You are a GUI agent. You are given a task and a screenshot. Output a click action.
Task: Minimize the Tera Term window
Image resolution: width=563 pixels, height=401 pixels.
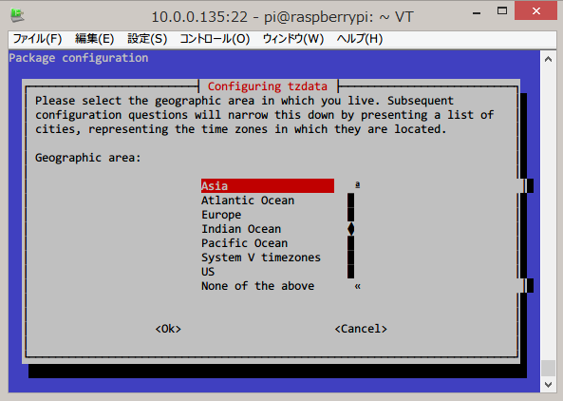tap(477, 13)
